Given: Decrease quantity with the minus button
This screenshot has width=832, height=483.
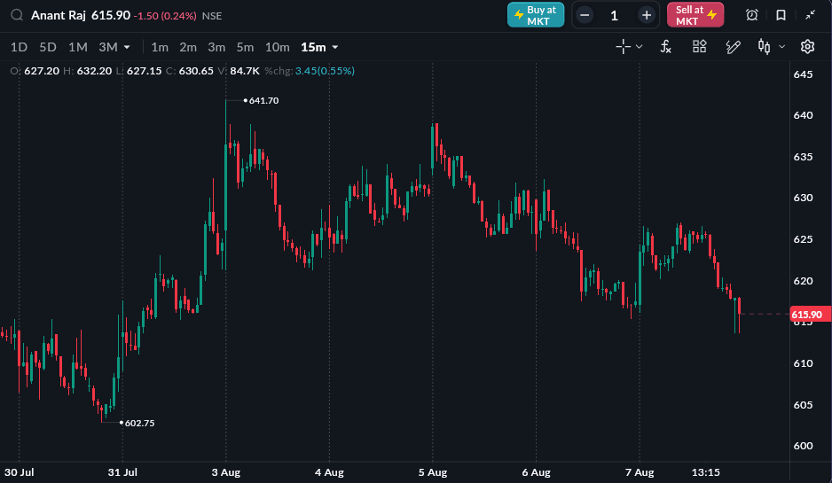Looking at the screenshot, I should click(585, 15).
